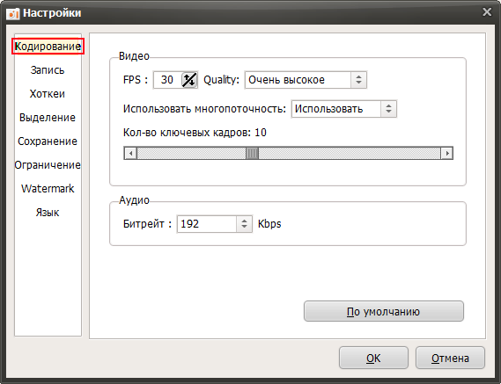This screenshot has height=384, width=501.
Task: Select the Кодирование tab
Action: click(x=48, y=47)
